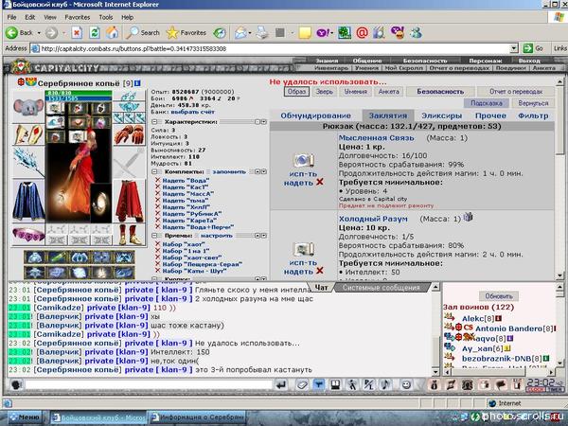Click the red pants equipment slot

tap(128, 202)
